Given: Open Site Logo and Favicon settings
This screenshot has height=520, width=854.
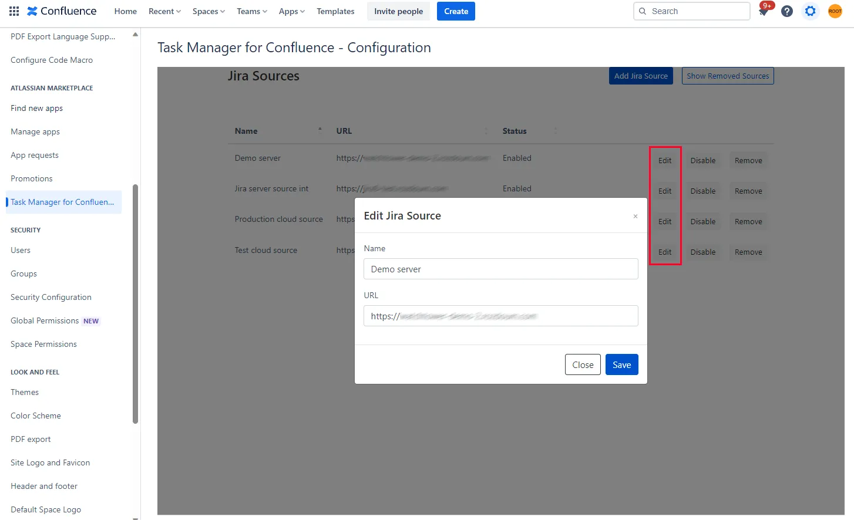Looking at the screenshot, I should tap(51, 462).
